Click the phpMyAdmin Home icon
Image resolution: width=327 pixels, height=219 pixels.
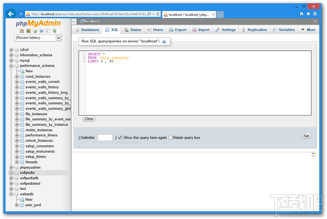pyautogui.click(x=22, y=31)
